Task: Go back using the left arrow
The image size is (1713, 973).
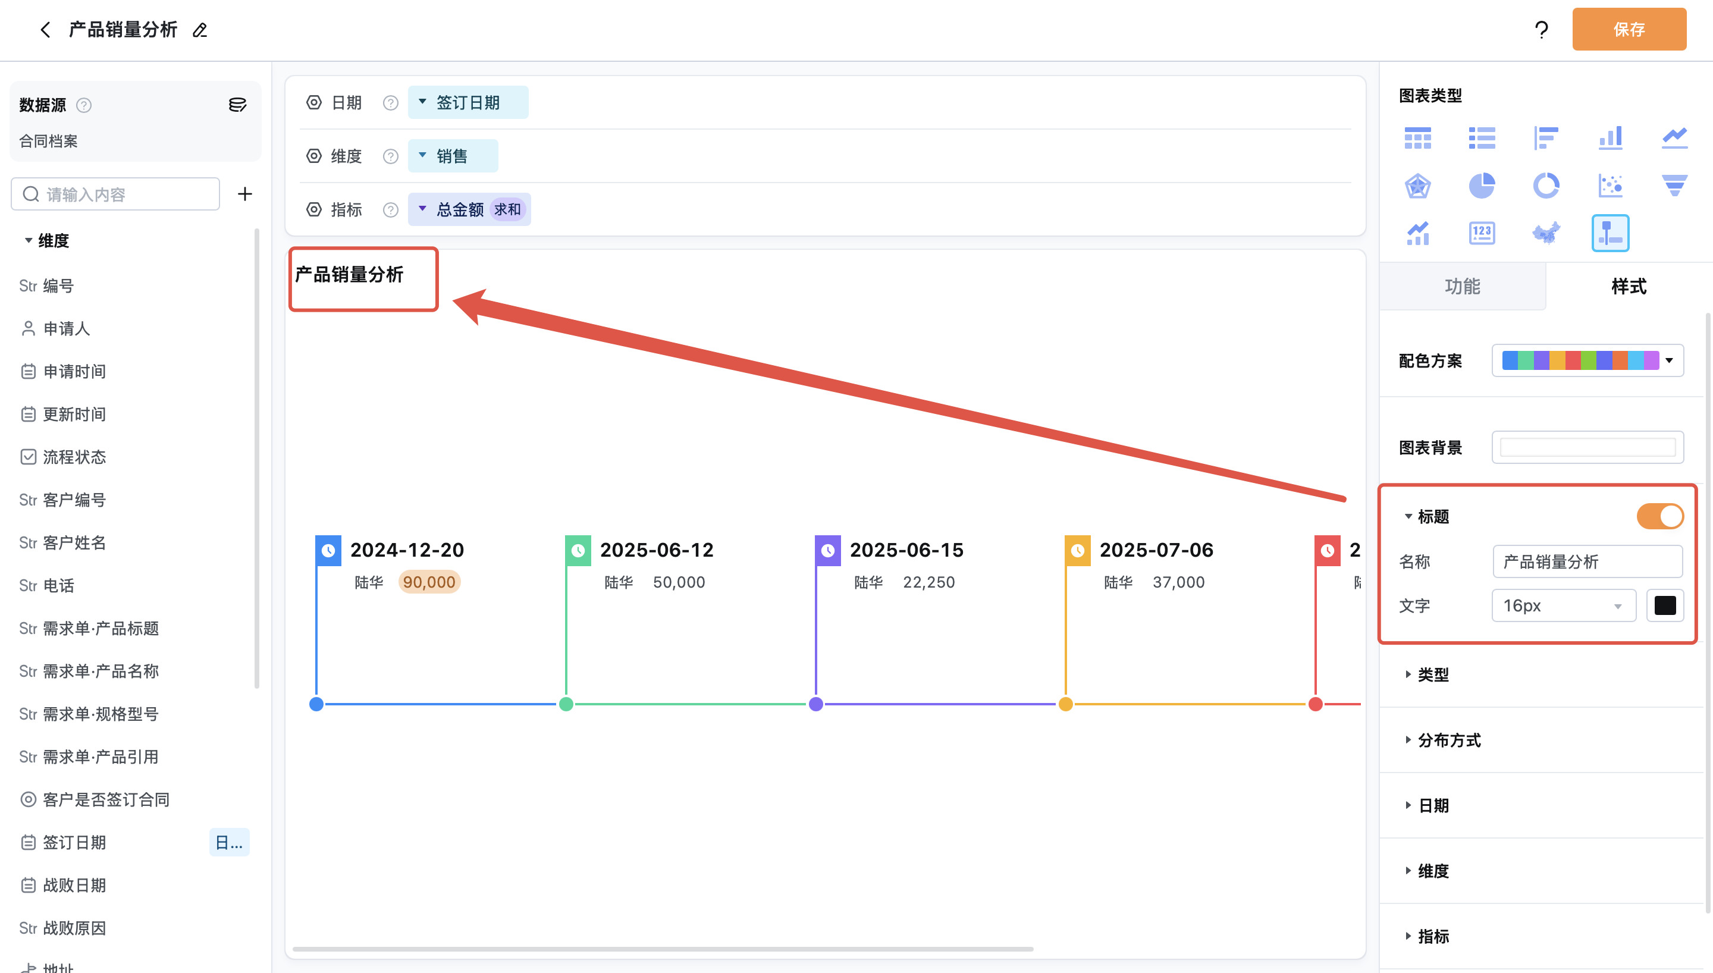Action: click(x=45, y=29)
